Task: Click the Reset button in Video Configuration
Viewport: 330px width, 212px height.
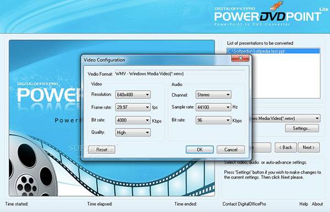Action: tap(102, 149)
